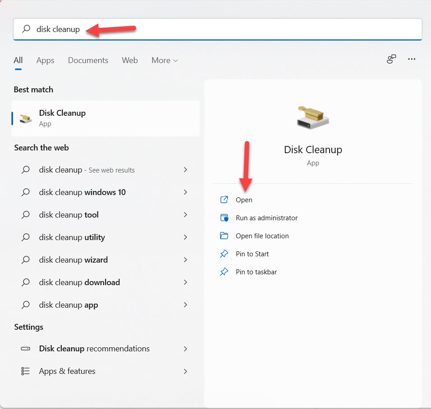
Task: Choose the 'disk cleanup tool' web suggestion
Action: [69, 215]
